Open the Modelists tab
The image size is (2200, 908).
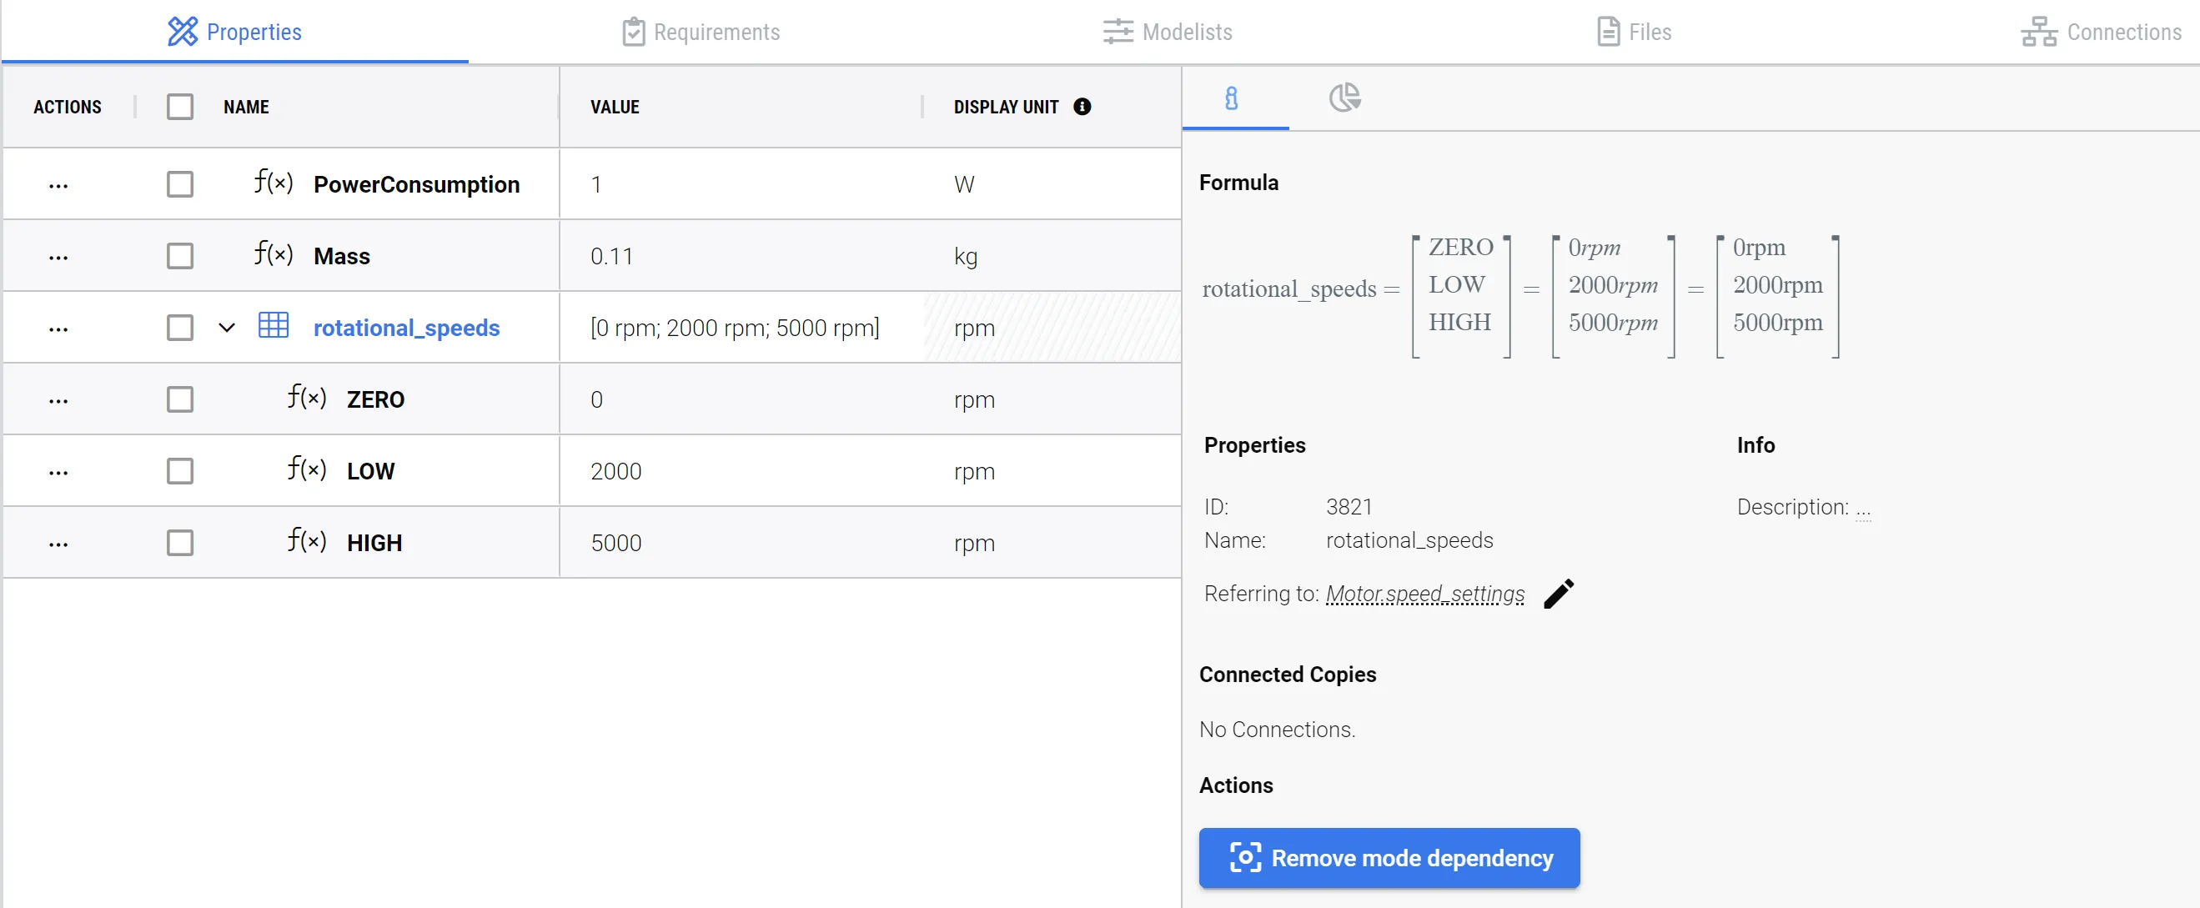(1167, 33)
